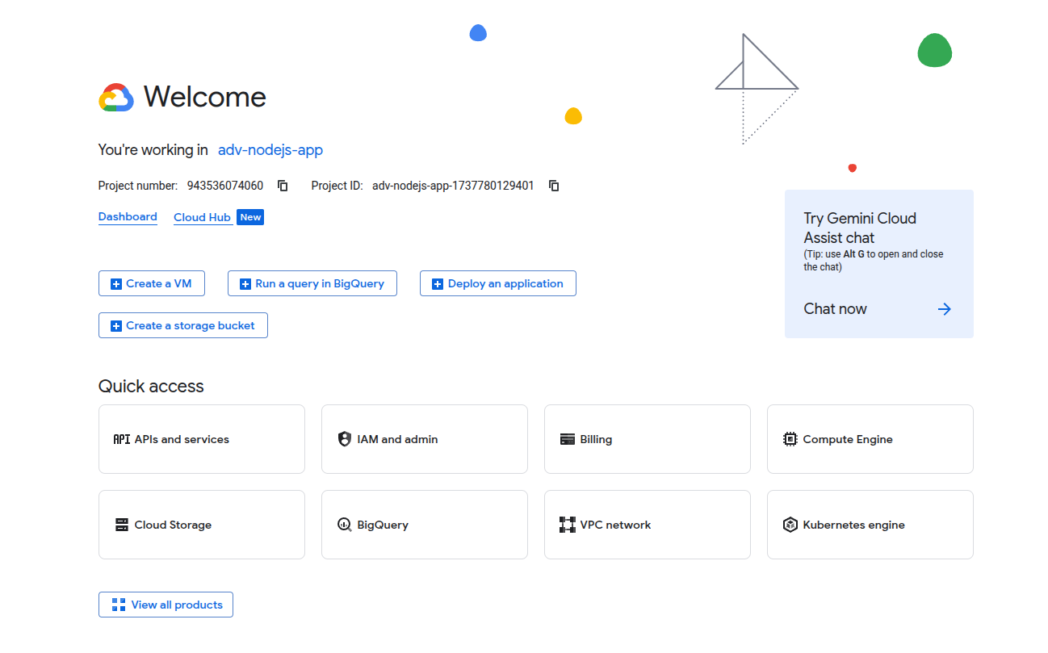Image resolution: width=1048 pixels, height=653 pixels.
Task: Click Run a query in BigQuery
Action: (x=312, y=283)
